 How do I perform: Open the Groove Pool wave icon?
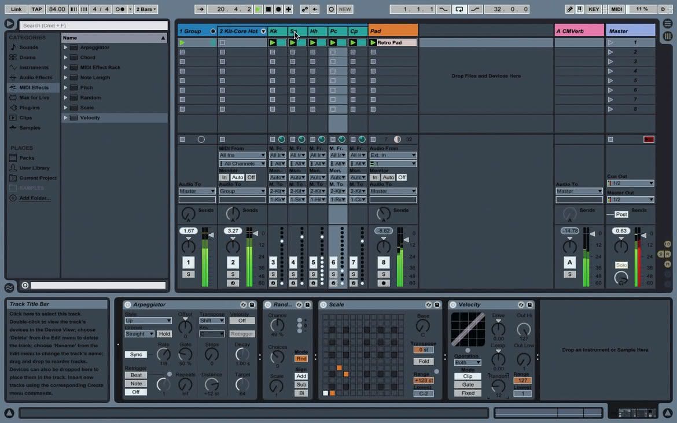tap(9, 287)
